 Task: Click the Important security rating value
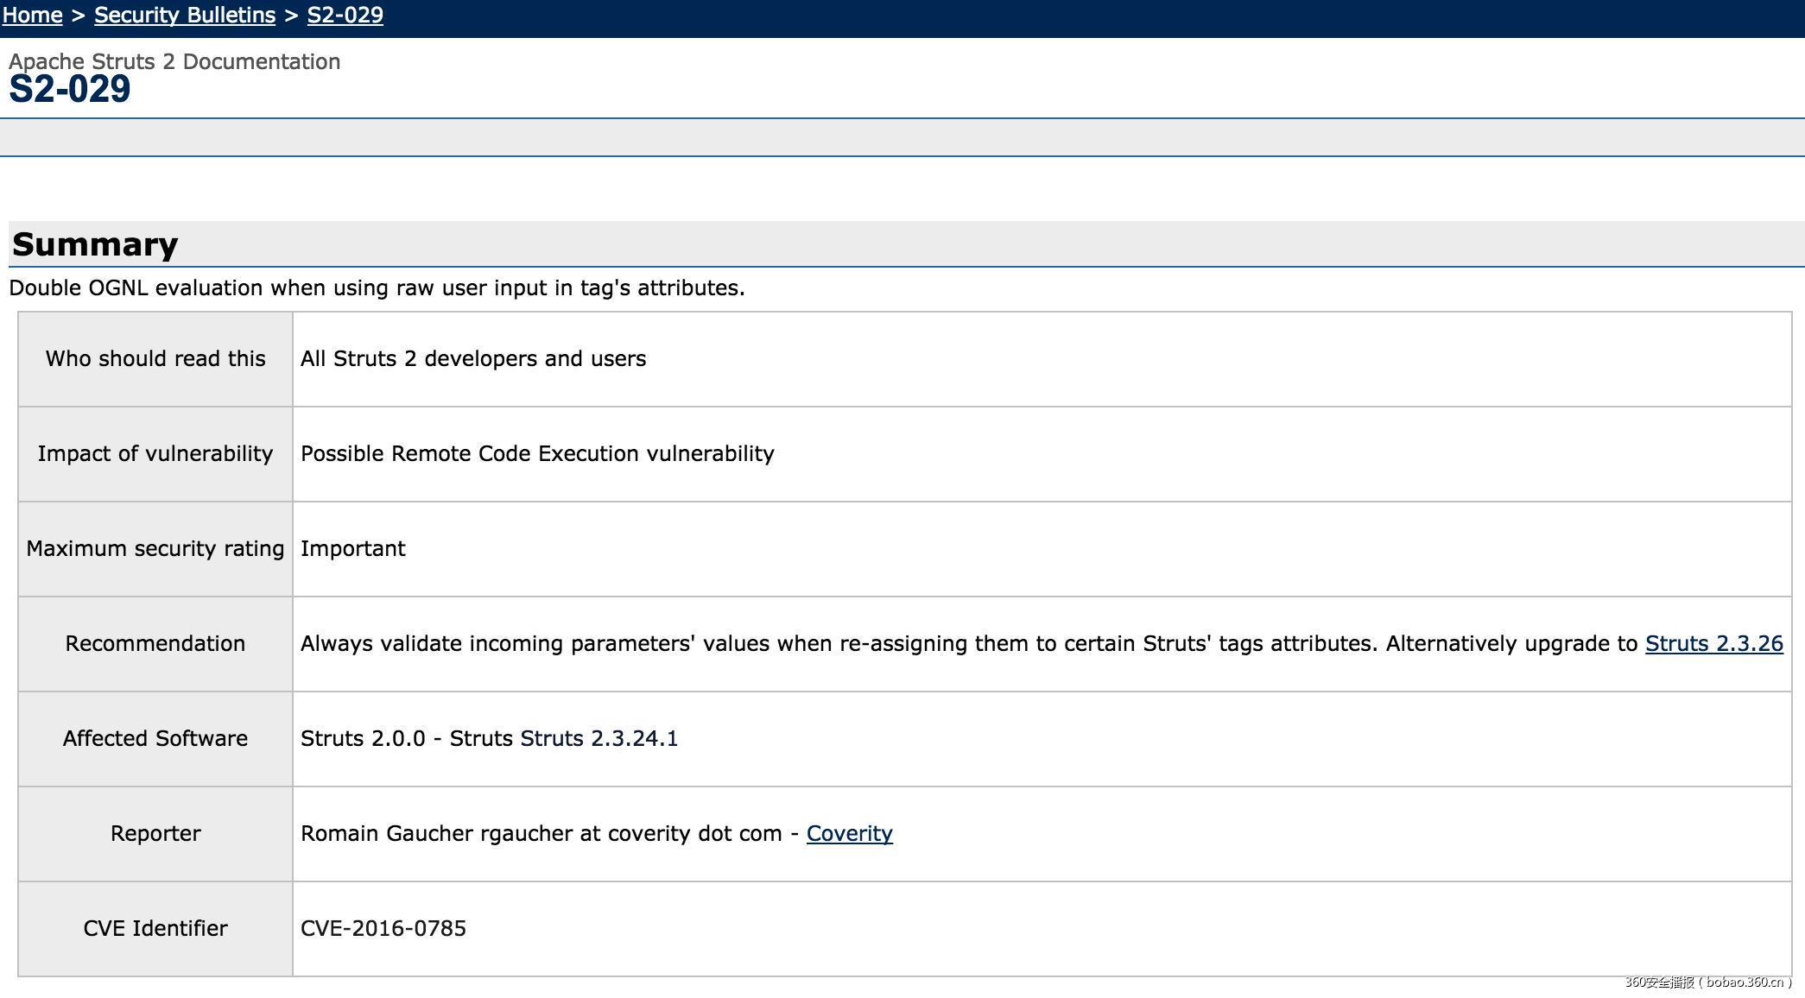[x=352, y=549]
